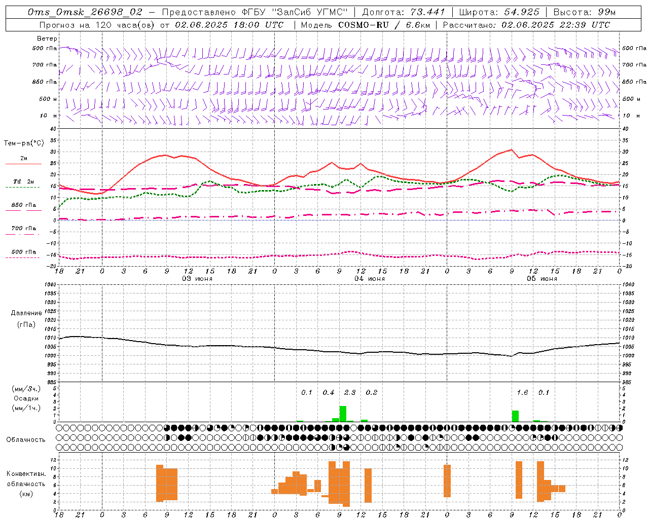Click the station title Oms_Omsk_26698_02

click(x=85, y=12)
